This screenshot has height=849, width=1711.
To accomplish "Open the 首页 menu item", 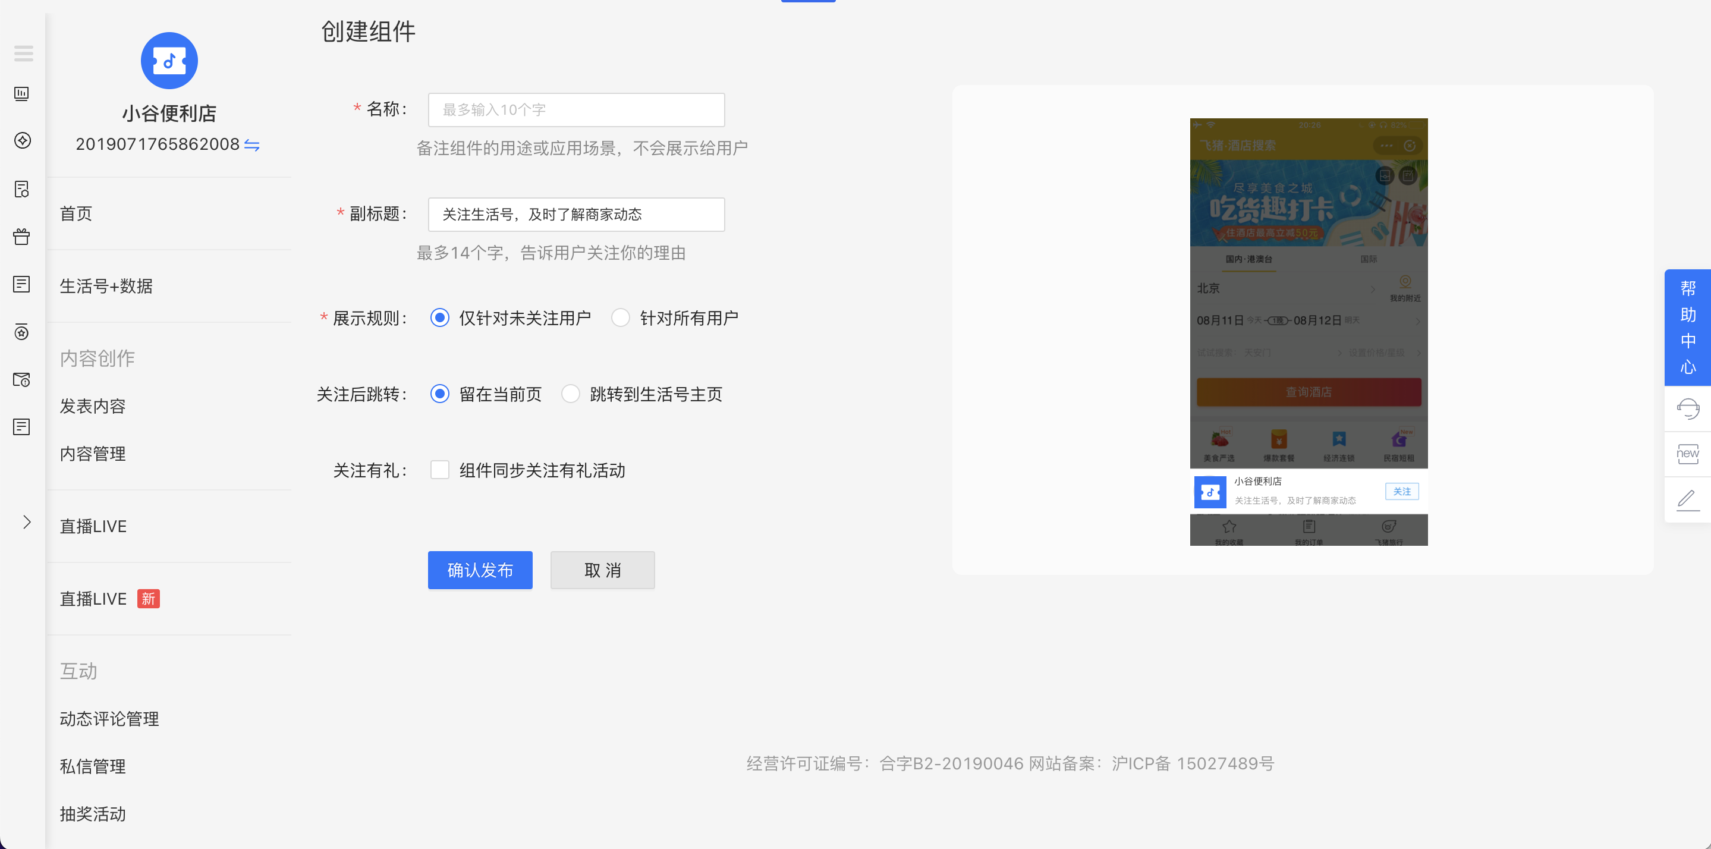I will point(76,213).
